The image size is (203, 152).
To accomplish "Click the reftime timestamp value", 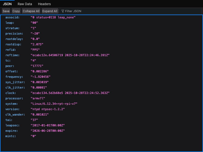I will pyautogui.click(x=70, y=55).
